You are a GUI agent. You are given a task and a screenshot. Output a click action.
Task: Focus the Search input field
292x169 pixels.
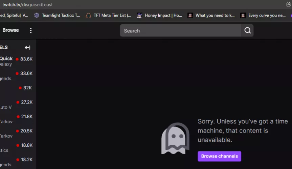(x=181, y=30)
